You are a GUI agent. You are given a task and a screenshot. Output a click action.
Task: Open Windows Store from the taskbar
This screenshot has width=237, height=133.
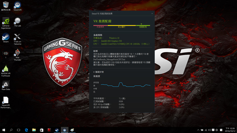pyautogui.click(x=41, y=130)
